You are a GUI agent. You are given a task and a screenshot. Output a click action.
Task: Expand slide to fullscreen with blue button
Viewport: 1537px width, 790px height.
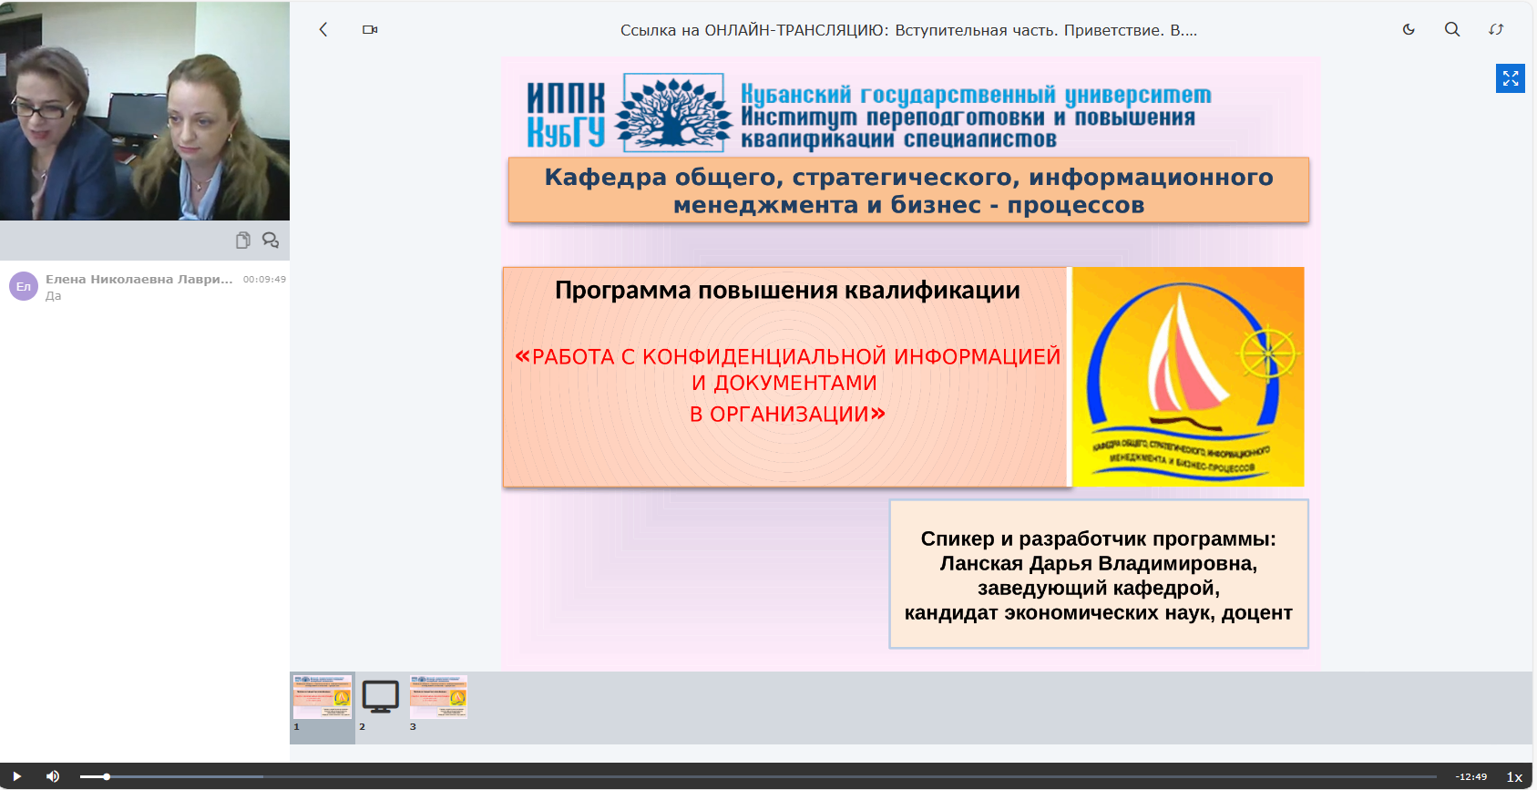1511,78
